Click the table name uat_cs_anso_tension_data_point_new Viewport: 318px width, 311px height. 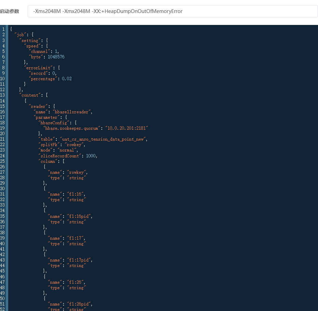pyautogui.click(x=103, y=139)
